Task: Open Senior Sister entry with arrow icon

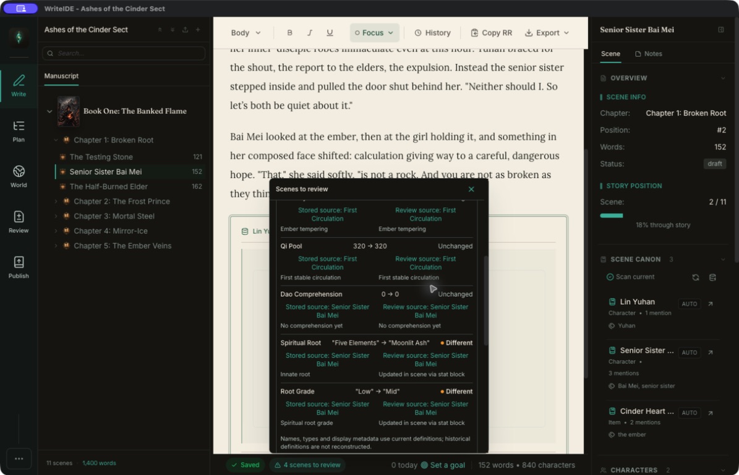Action: pyautogui.click(x=711, y=353)
